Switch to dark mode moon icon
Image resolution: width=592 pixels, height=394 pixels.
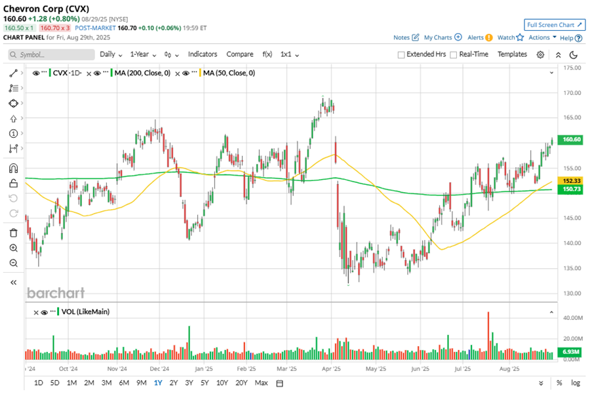pyautogui.click(x=573, y=54)
